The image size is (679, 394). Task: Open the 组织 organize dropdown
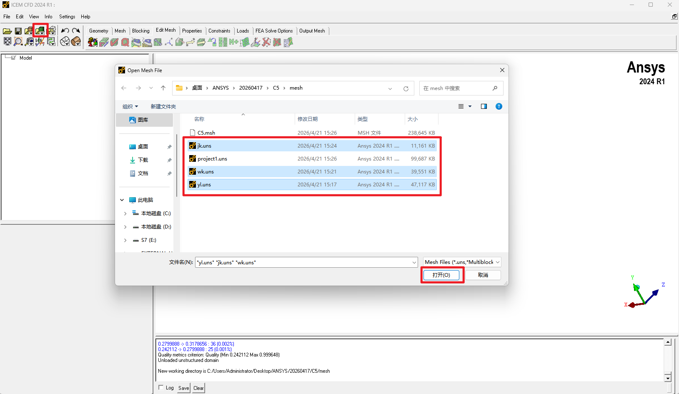point(130,106)
